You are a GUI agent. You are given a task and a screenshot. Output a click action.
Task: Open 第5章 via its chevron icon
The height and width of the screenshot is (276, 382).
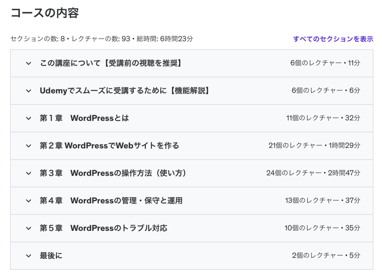pyautogui.click(x=28, y=228)
